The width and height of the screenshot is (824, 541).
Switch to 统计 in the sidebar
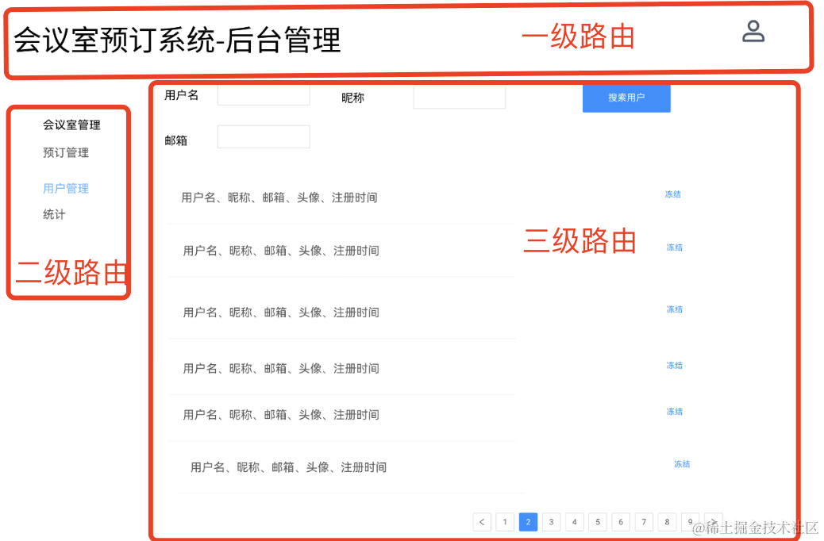coord(54,214)
